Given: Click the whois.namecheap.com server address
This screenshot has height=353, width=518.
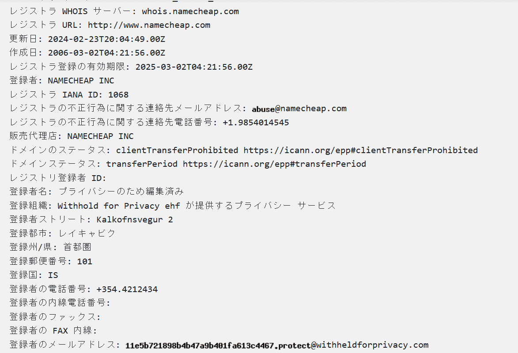Looking at the screenshot, I should coord(190,11).
